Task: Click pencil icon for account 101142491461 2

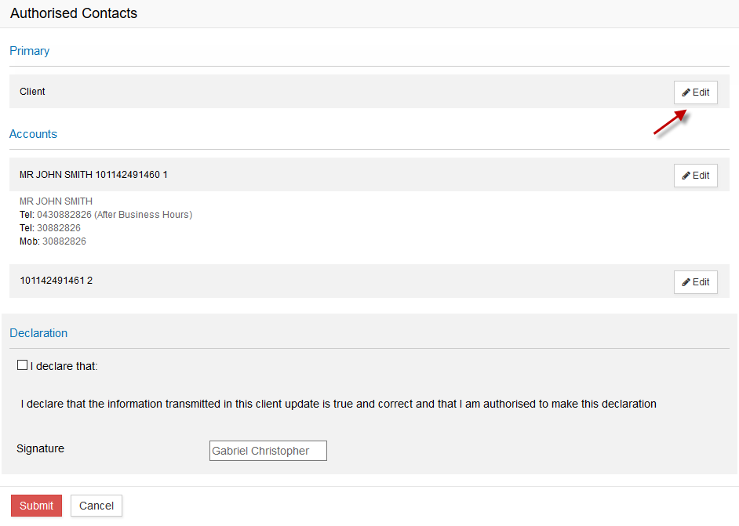Action: click(x=686, y=282)
